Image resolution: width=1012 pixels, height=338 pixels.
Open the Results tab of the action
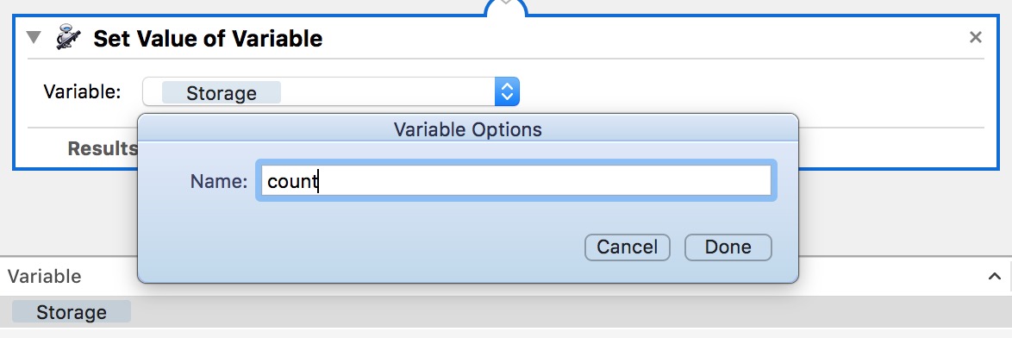(102, 148)
